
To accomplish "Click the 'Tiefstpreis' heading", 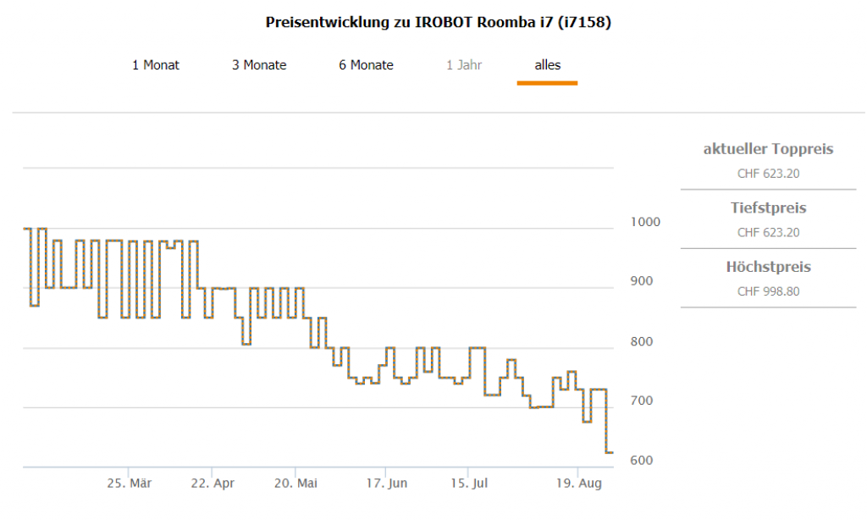I will (x=768, y=208).
